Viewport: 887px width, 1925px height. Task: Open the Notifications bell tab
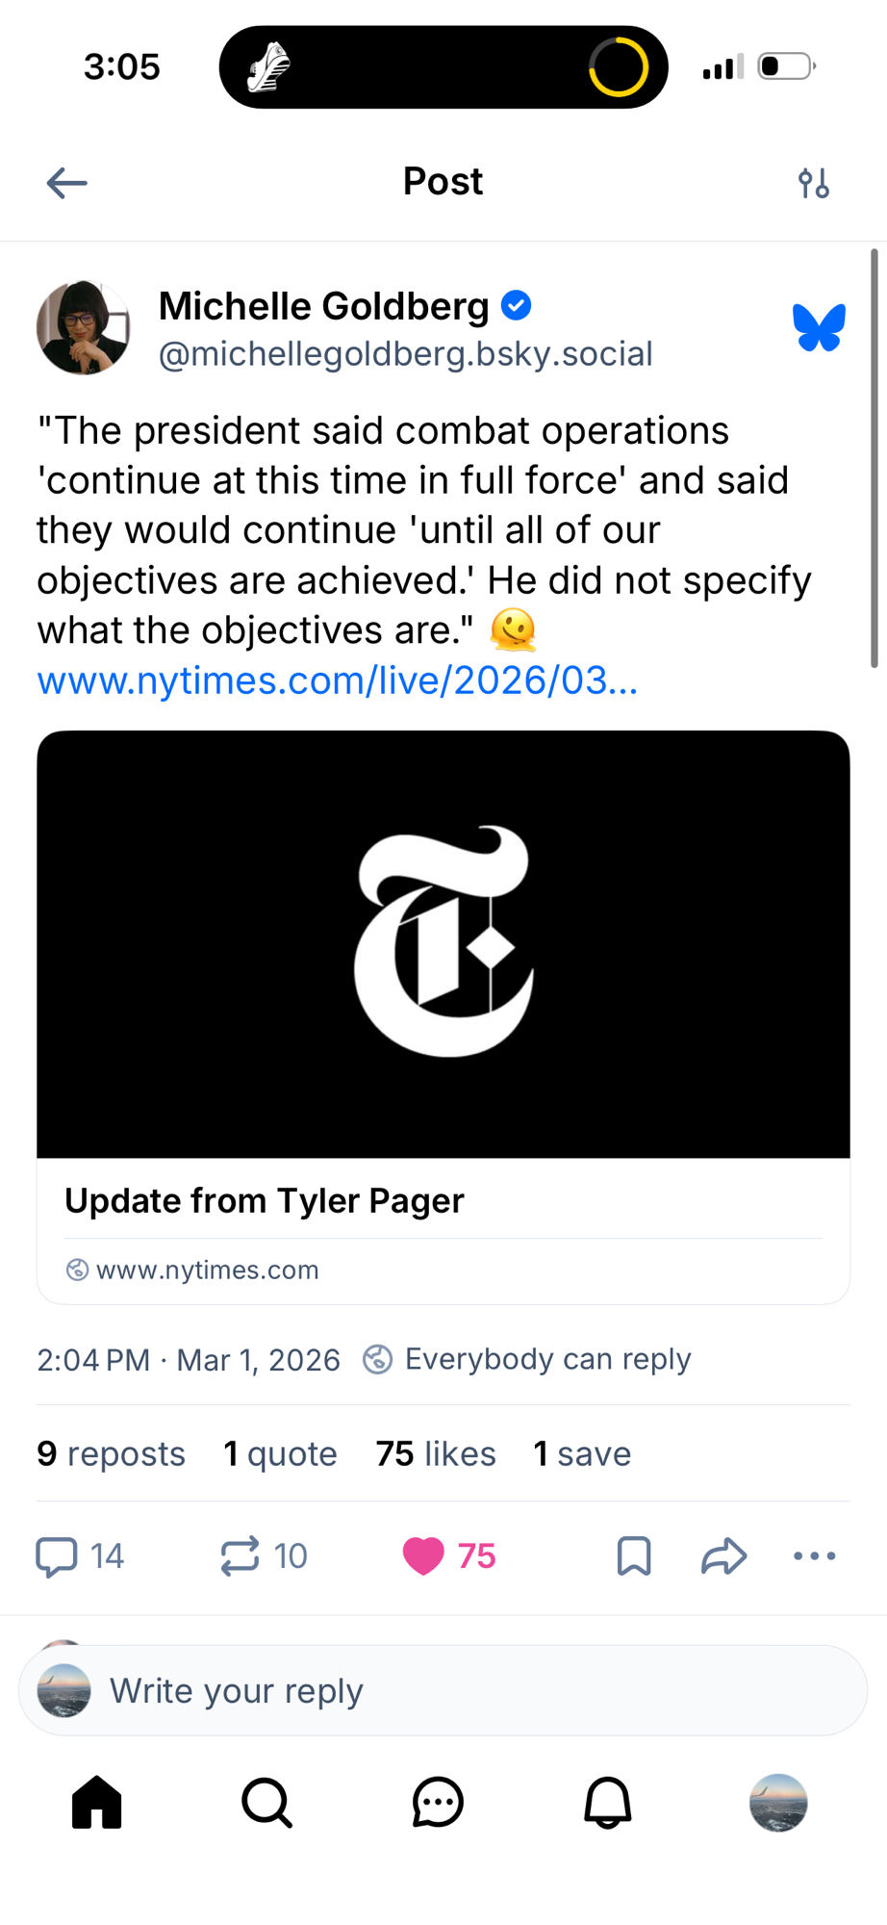(608, 1802)
